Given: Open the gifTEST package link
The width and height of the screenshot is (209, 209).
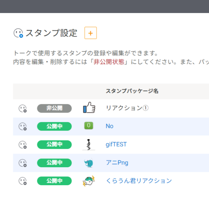Looking at the screenshot, I should (116, 144).
